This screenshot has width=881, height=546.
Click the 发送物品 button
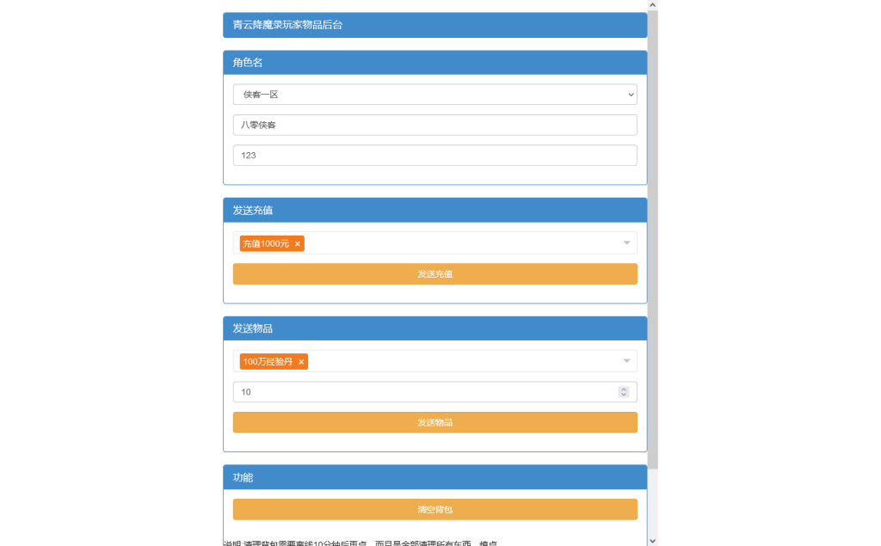pyautogui.click(x=434, y=422)
